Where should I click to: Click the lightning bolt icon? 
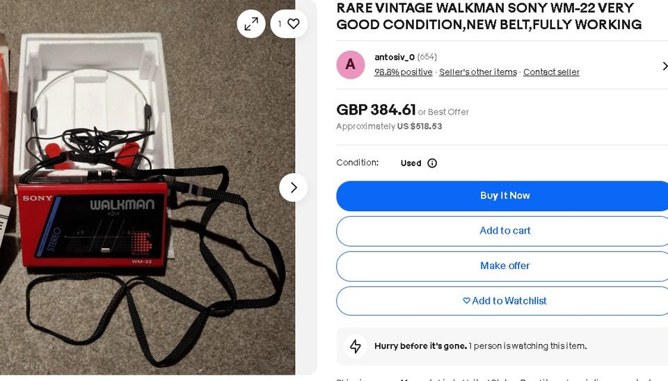[x=356, y=346]
